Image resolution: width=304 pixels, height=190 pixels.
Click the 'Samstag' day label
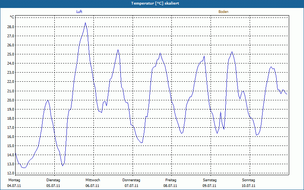[x=210, y=180]
